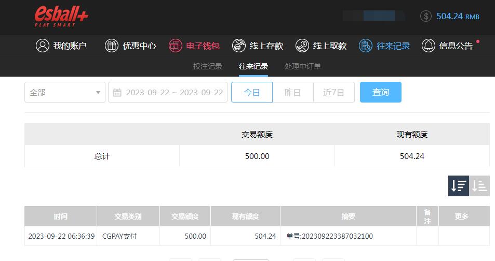Click the 电子钱包 wallet icon
This screenshot has width=495, height=261.
click(x=175, y=46)
